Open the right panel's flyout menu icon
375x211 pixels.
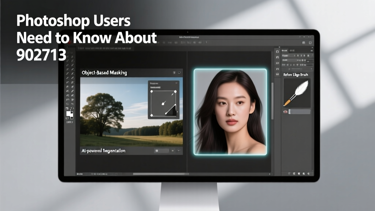(312, 51)
